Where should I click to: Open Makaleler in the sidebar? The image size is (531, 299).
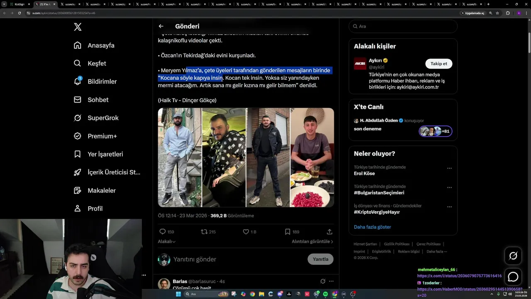pyautogui.click(x=95, y=190)
